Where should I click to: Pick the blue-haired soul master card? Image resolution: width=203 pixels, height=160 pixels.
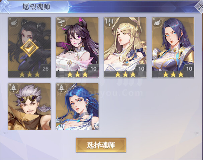tap(77, 106)
